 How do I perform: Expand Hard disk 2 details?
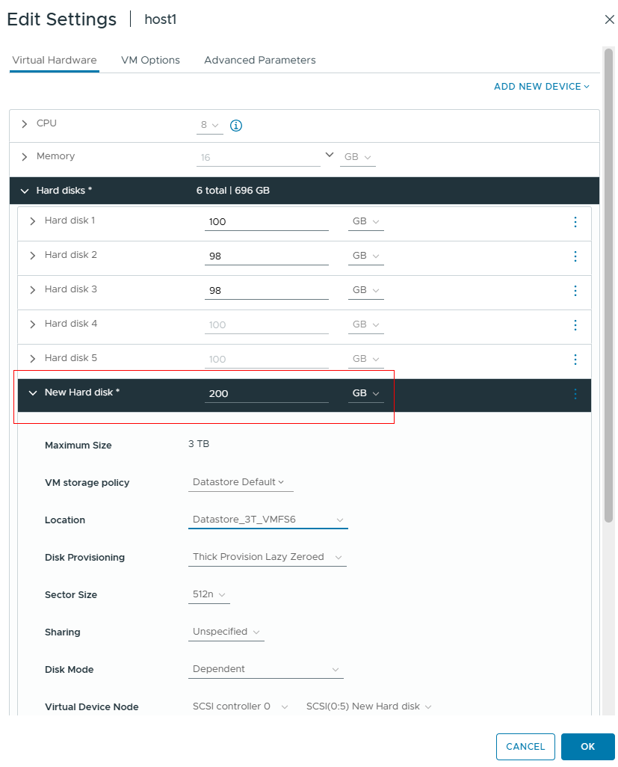click(32, 256)
